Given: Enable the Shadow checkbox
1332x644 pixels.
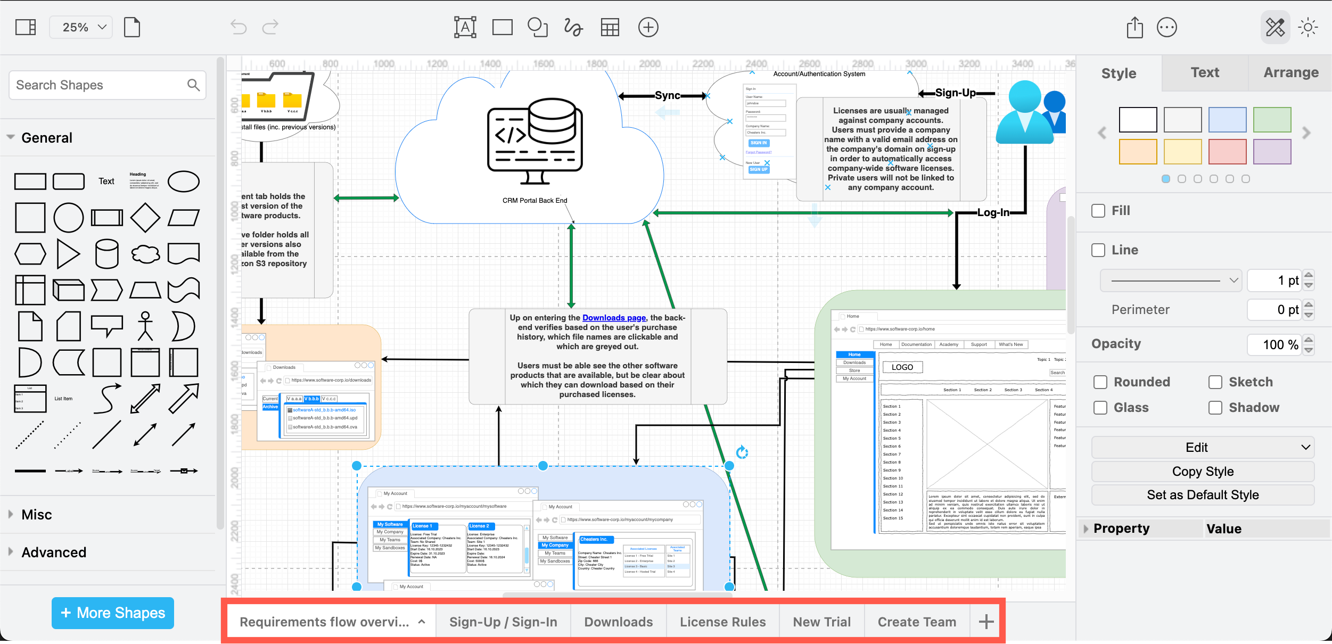Looking at the screenshot, I should pyautogui.click(x=1215, y=407).
